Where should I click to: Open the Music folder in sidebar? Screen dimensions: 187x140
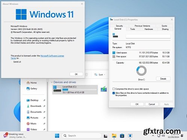click(31, 124)
